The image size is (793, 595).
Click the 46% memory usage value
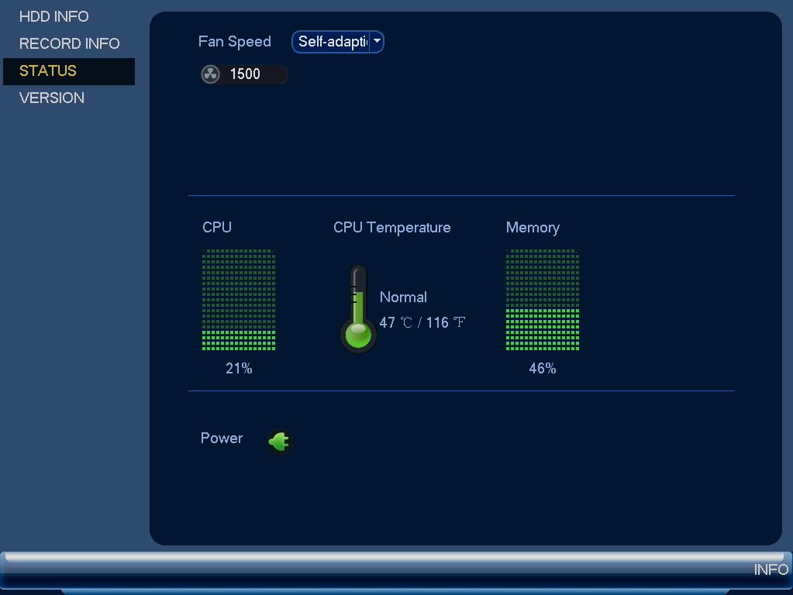543,369
